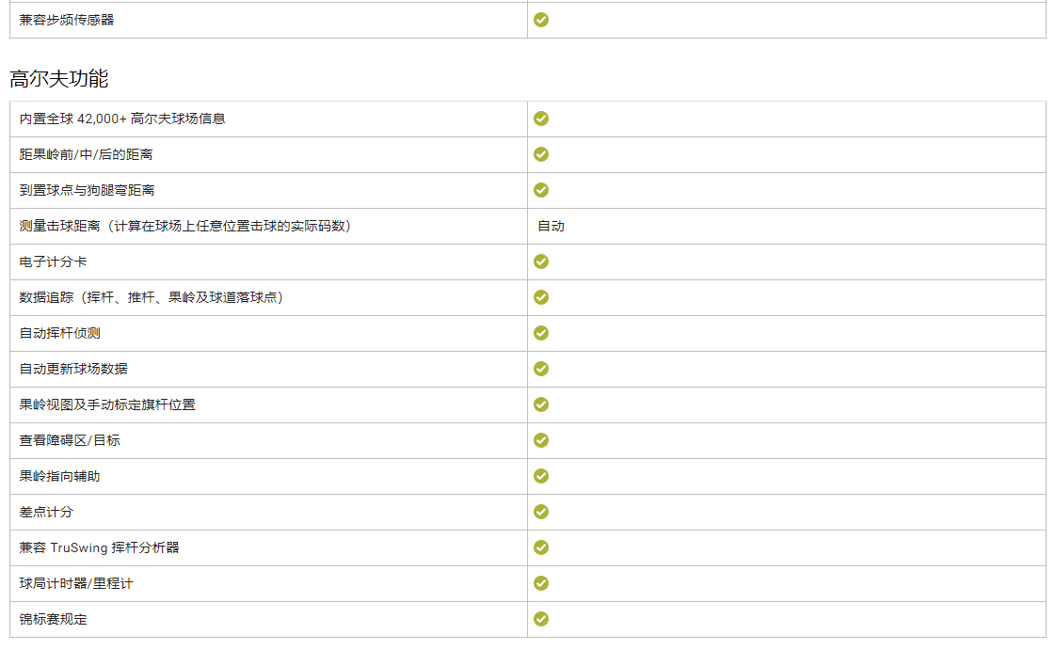1056x650 pixels.
Task: Click the 锦标赛规定 label text
Action: coord(54,619)
